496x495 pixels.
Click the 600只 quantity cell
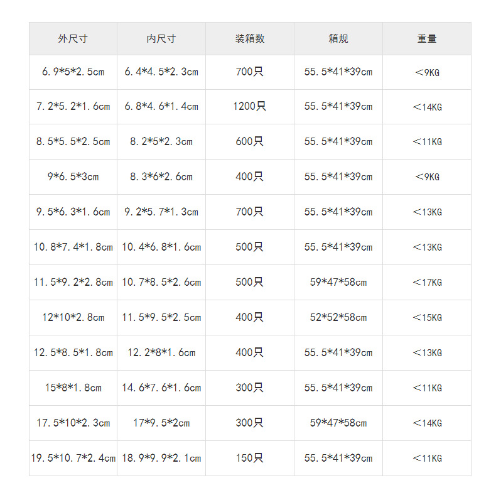tap(250, 142)
